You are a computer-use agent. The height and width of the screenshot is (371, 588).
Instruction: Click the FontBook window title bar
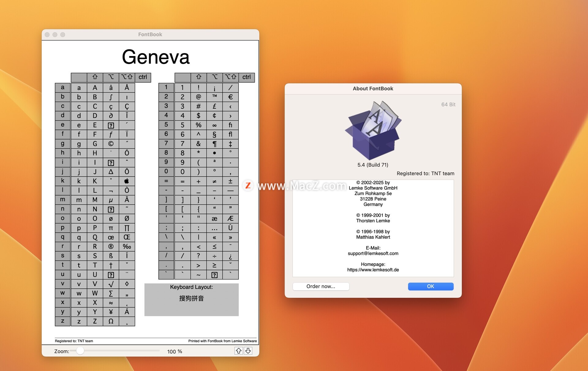(150, 34)
